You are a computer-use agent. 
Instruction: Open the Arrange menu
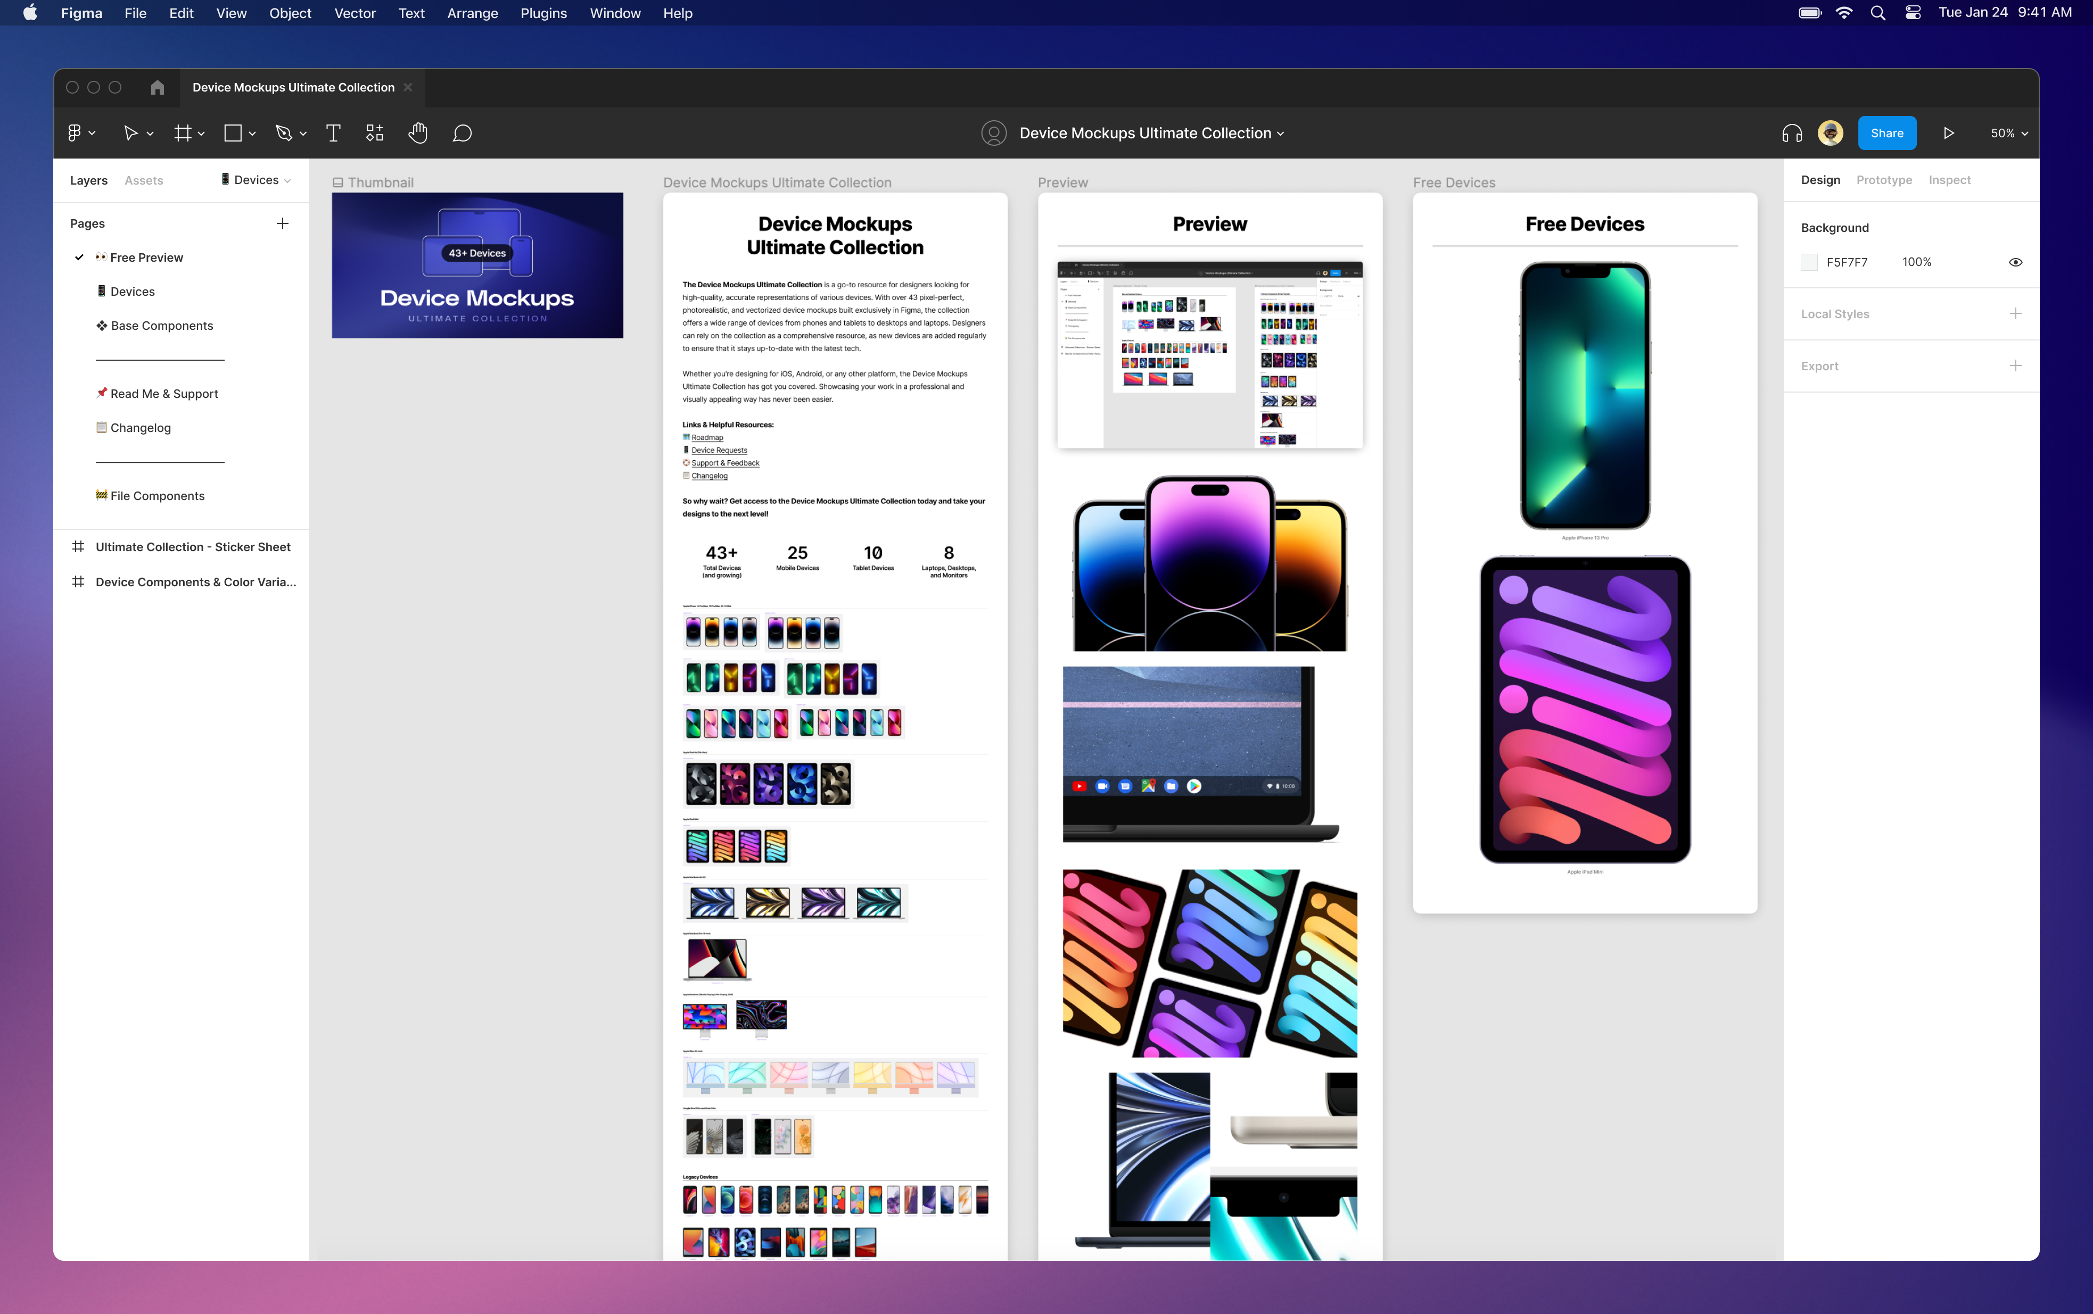[x=472, y=13]
